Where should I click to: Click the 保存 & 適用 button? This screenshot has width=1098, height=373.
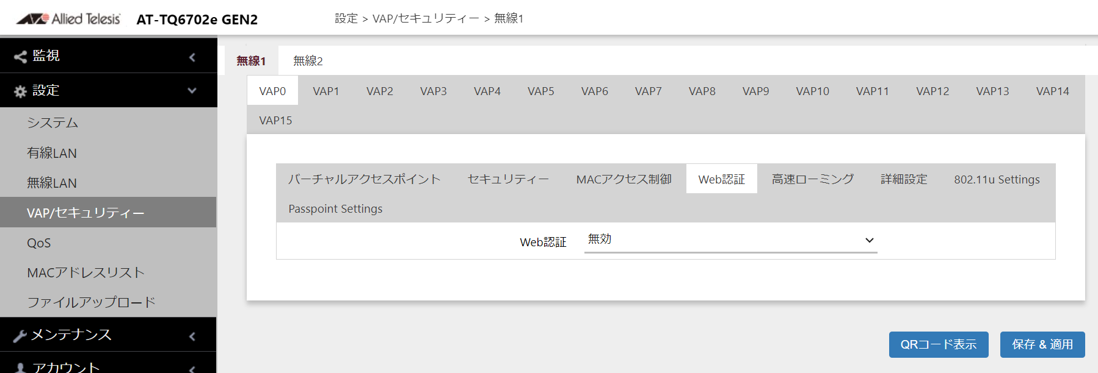click(1042, 344)
